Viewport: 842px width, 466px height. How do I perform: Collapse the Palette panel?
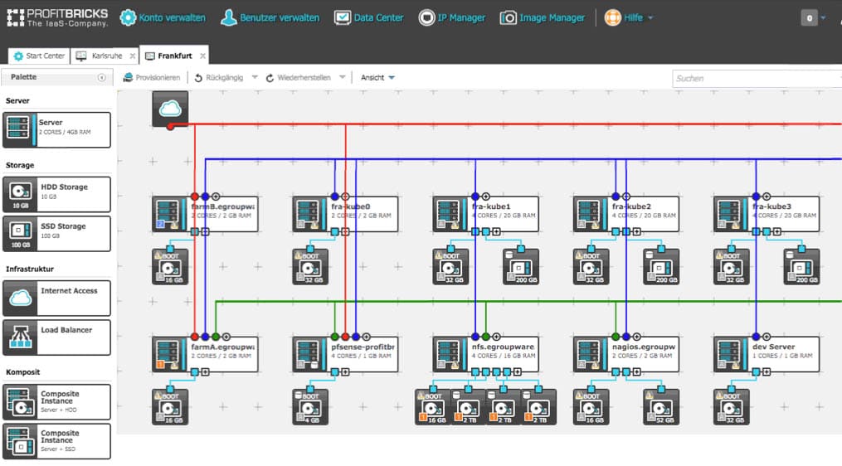pos(101,77)
